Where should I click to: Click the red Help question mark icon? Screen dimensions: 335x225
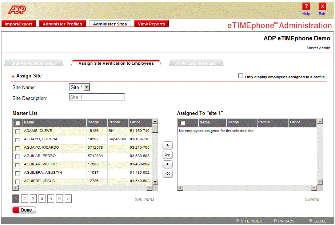point(306,7)
